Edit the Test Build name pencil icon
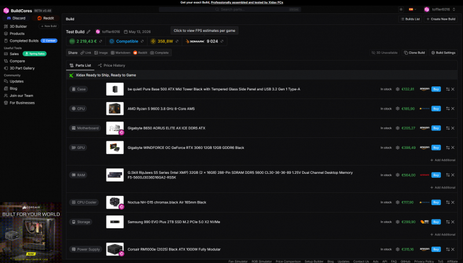Image resolution: width=463 pixels, height=263 pixels. [89, 32]
